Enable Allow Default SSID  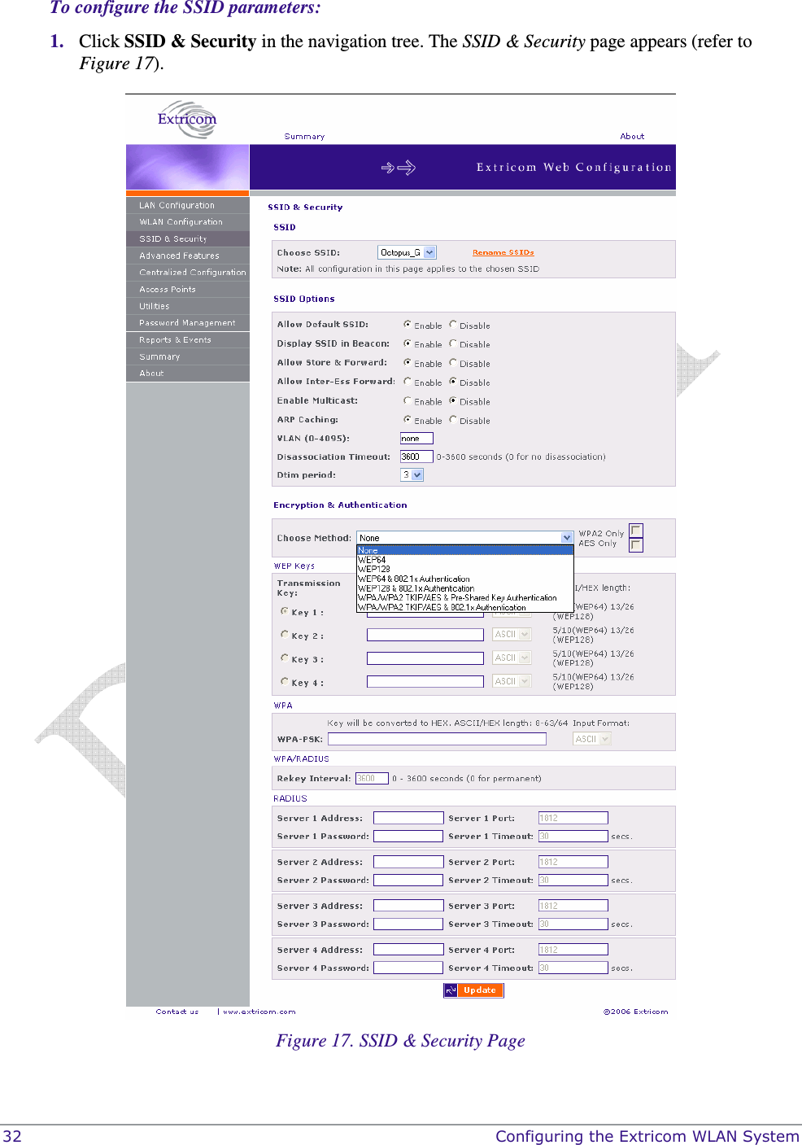click(408, 324)
